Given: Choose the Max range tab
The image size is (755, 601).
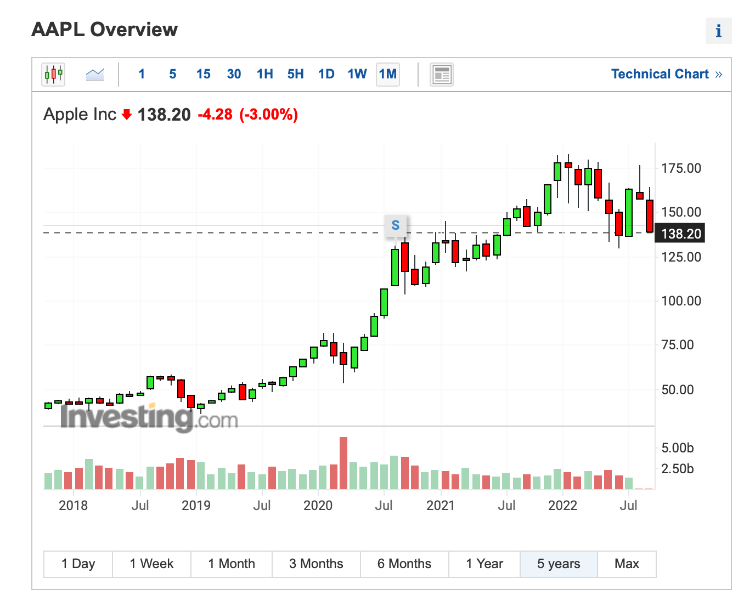Looking at the screenshot, I should (x=627, y=564).
